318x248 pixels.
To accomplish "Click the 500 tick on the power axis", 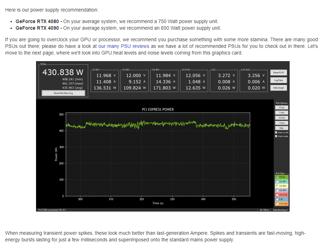I will click(x=61, y=114).
